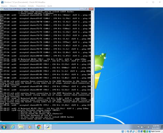The width and height of the screenshot is (163, 133).
Task: Open the Entrada menu
Action: 31,6
